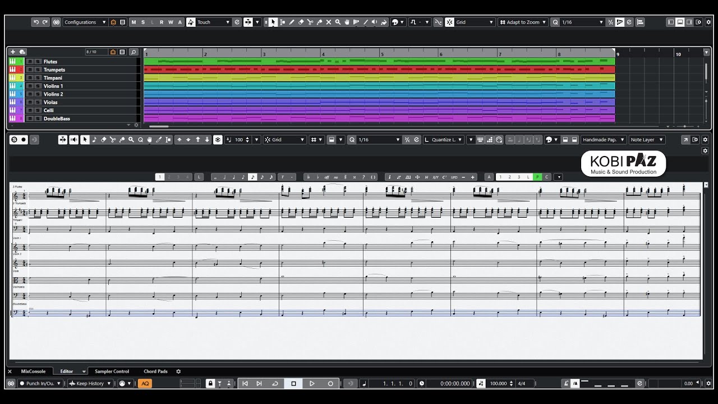Toggle the Cycle loop button in transport

tap(275, 383)
